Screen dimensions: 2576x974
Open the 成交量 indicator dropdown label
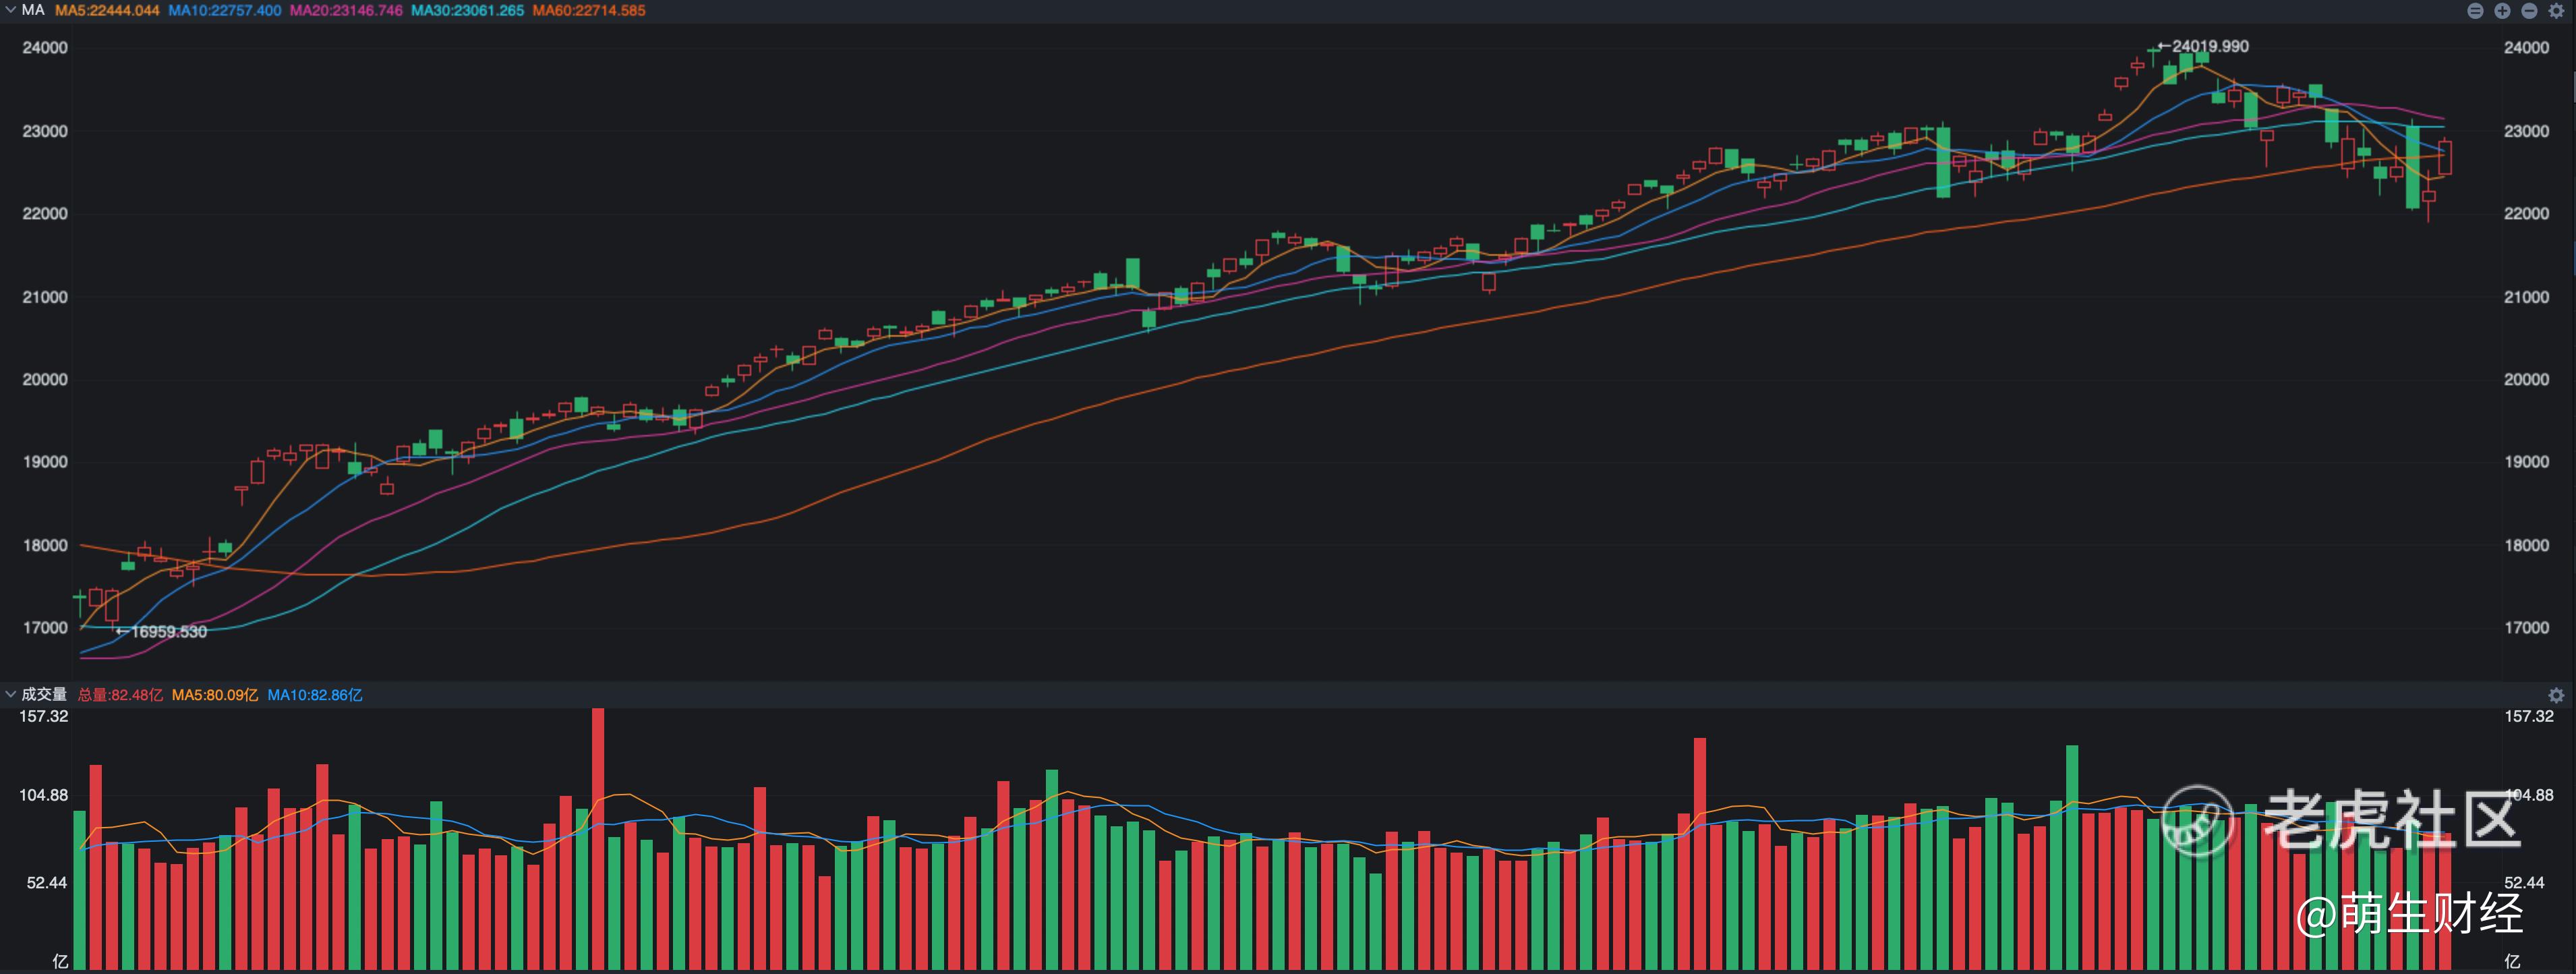click(x=44, y=694)
